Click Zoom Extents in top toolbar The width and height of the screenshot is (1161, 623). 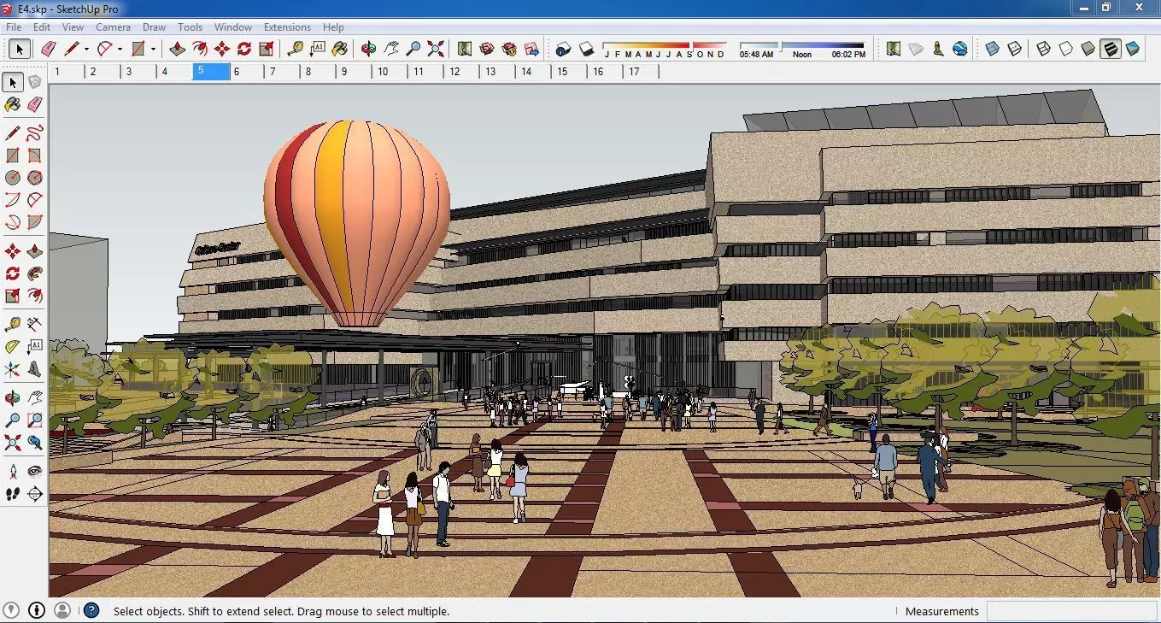(x=436, y=49)
